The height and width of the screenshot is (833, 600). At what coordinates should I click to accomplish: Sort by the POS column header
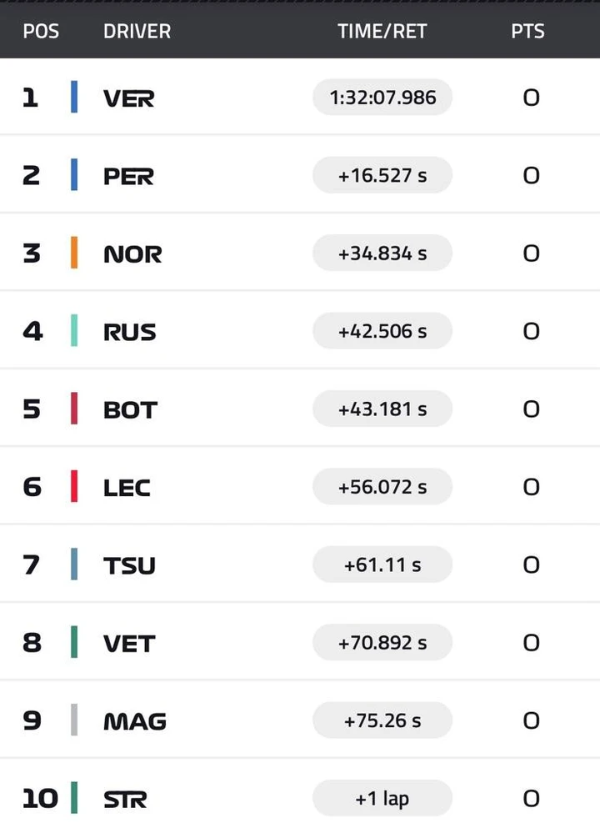click(x=41, y=32)
